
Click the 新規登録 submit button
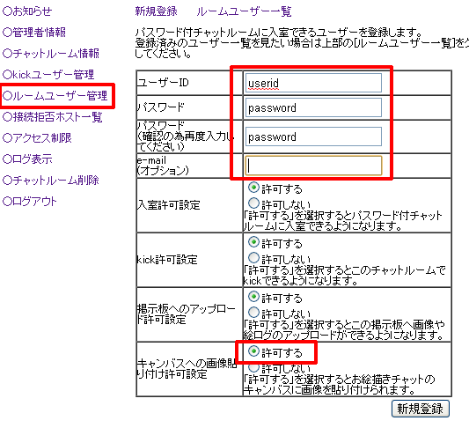[421, 409]
